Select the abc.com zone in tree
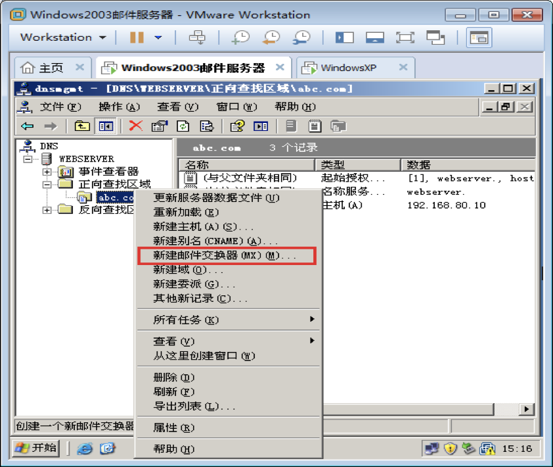This screenshot has height=467, width=553. click(115, 197)
